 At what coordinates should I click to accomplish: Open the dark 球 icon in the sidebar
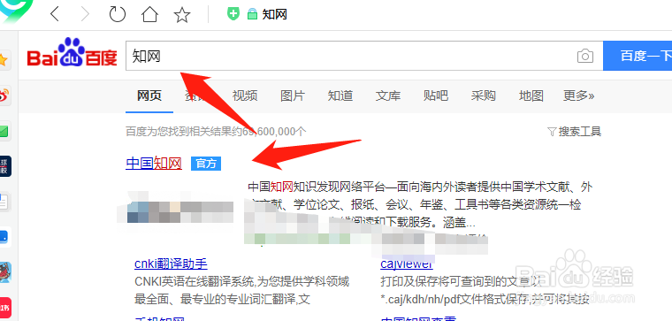[4, 166]
